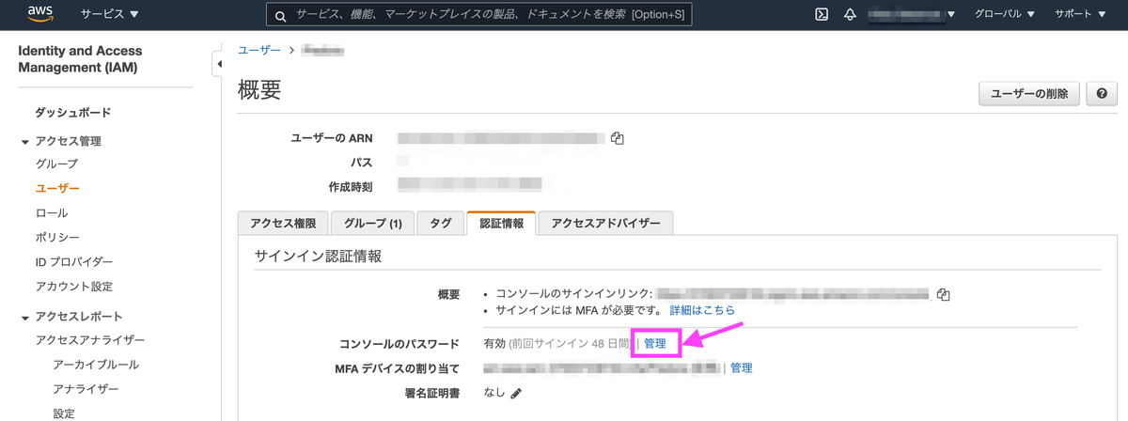Open the AWS home logo

coord(38,14)
